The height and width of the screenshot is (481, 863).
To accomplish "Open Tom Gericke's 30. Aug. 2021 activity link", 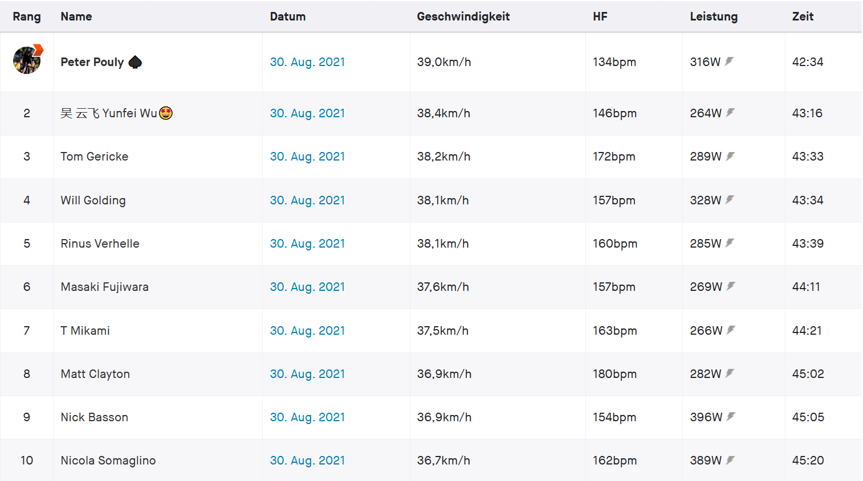I will tap(307, 157).
